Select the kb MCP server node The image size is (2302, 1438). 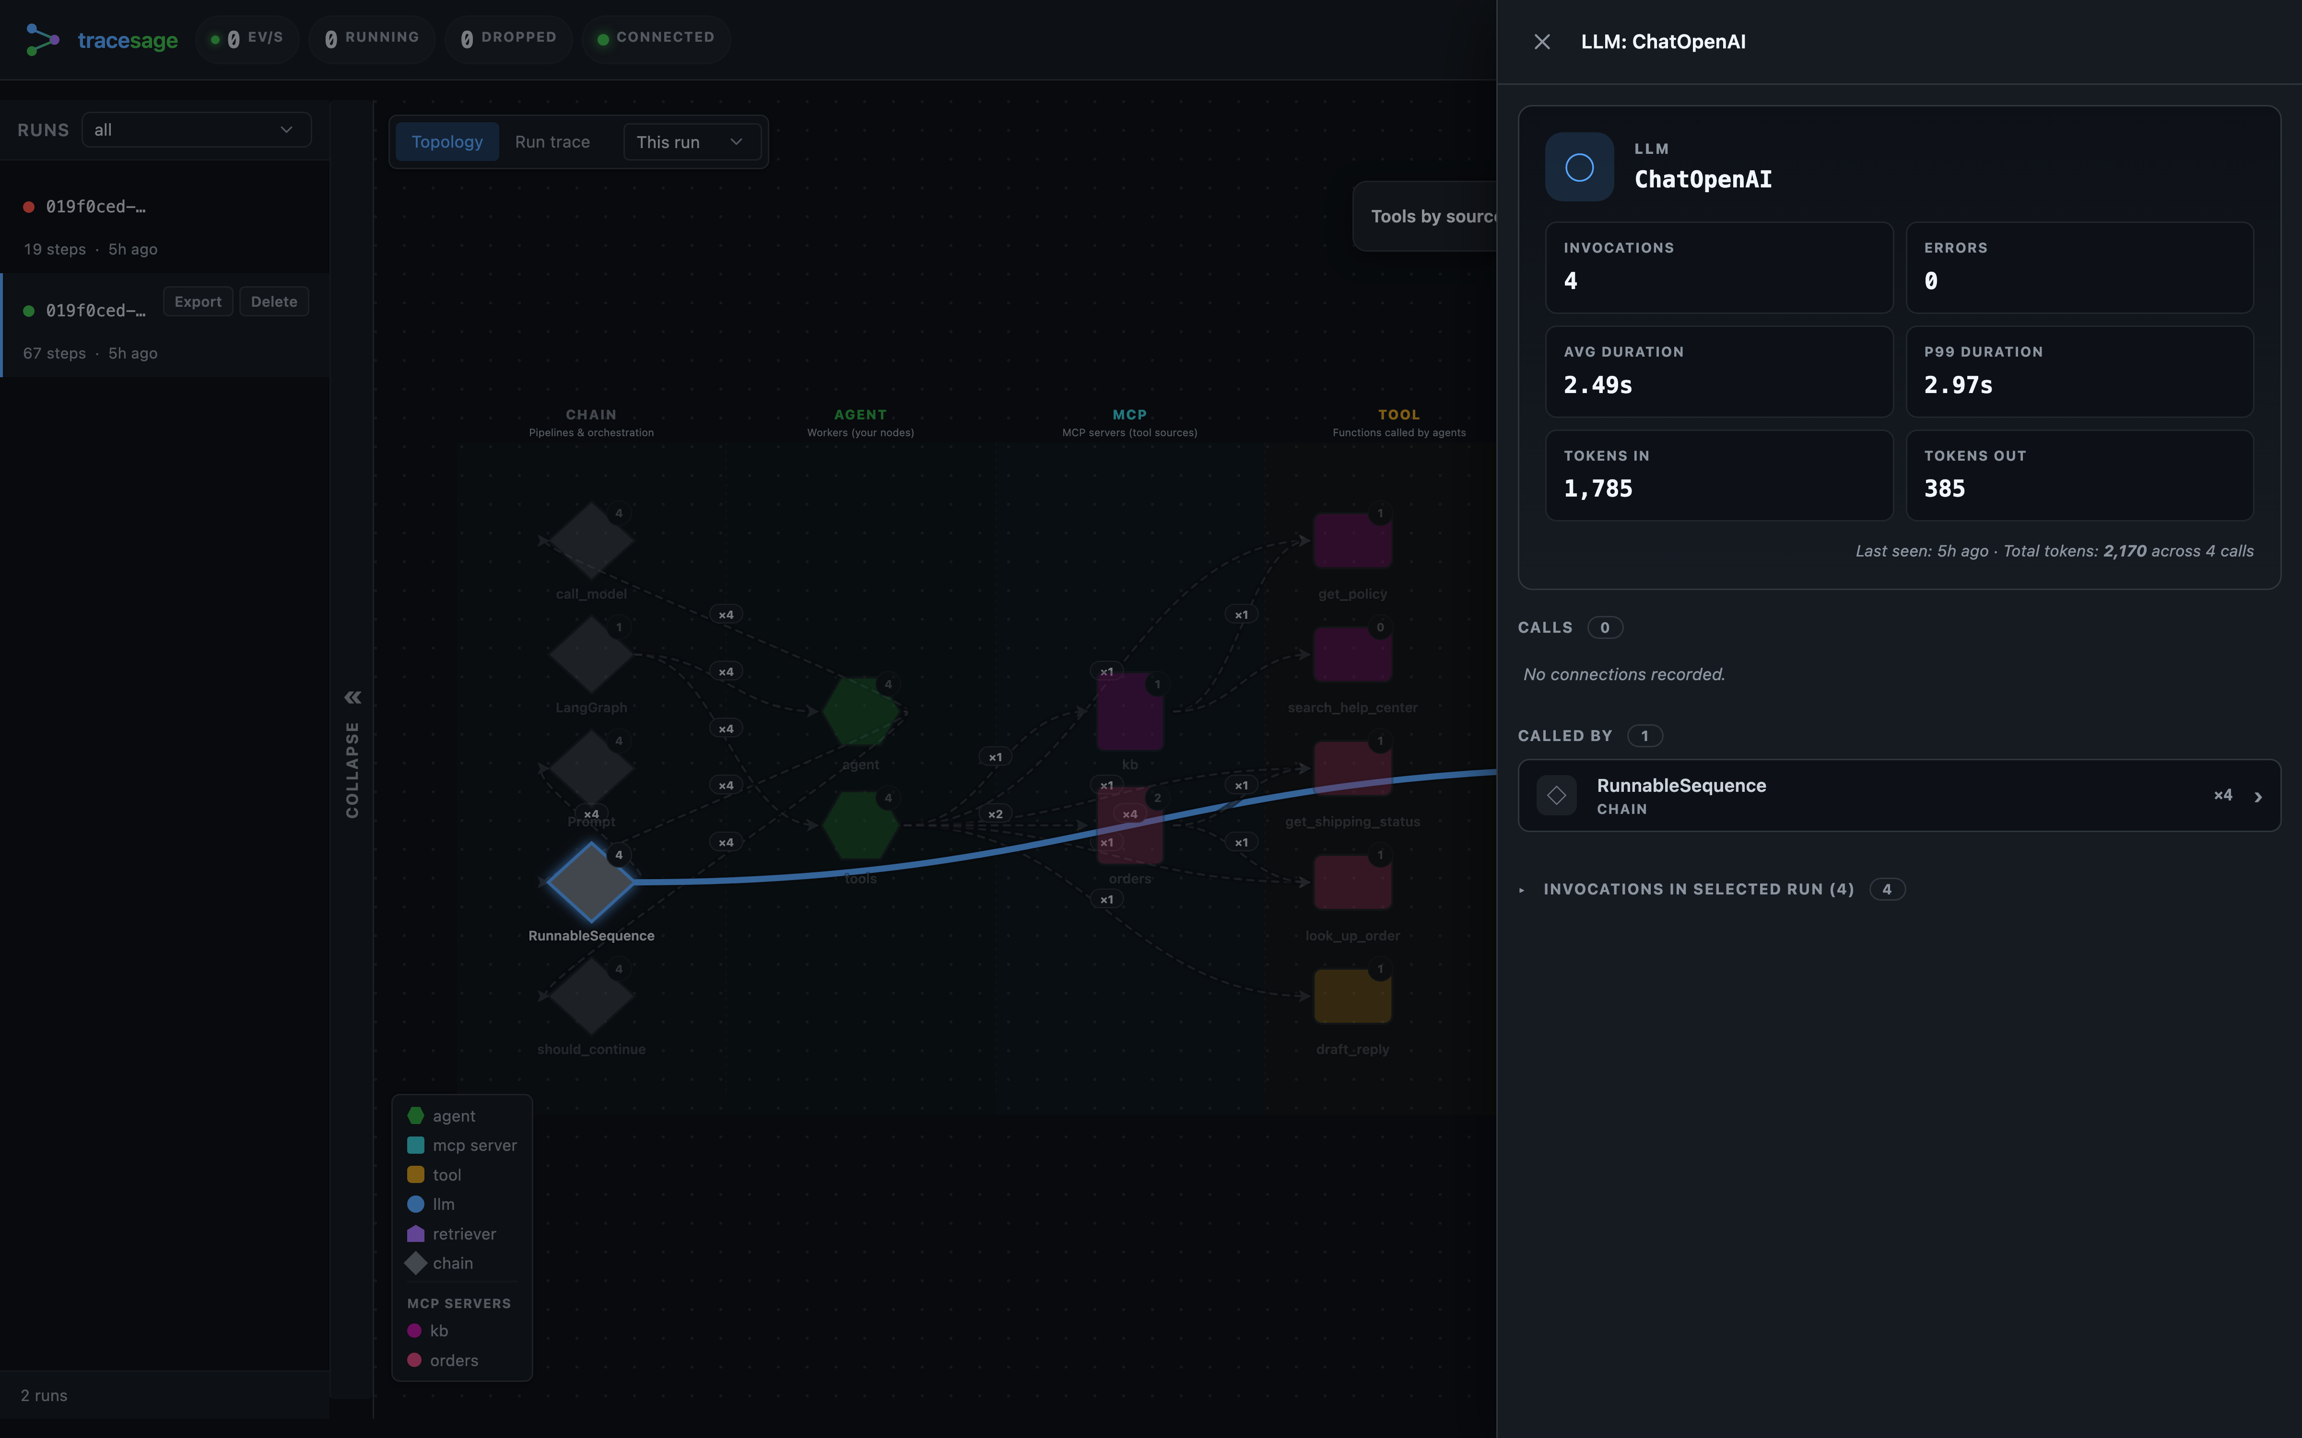point(1129,711)
